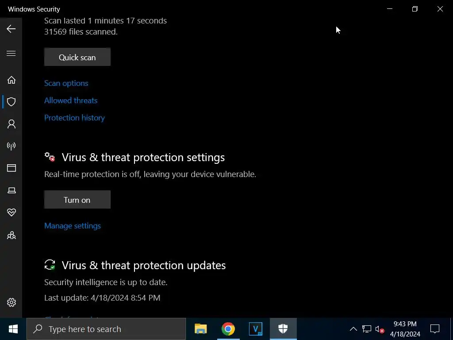Open App & browser control icon
Viewport: 453px width, 340px height.
coord(11,168)
